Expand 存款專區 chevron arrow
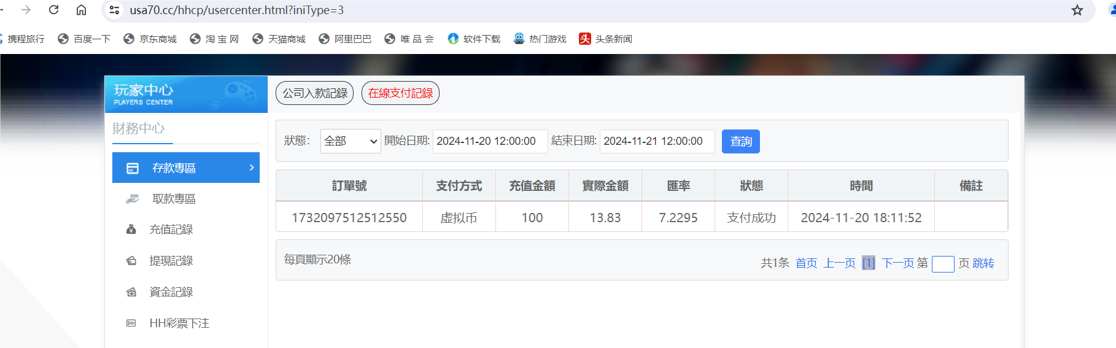The height and width of the screenshot is (348, 1116). click(x=252, y=168)
